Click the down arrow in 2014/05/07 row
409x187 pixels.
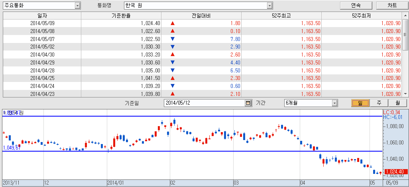pyautogui.click(x=172, y=39)
